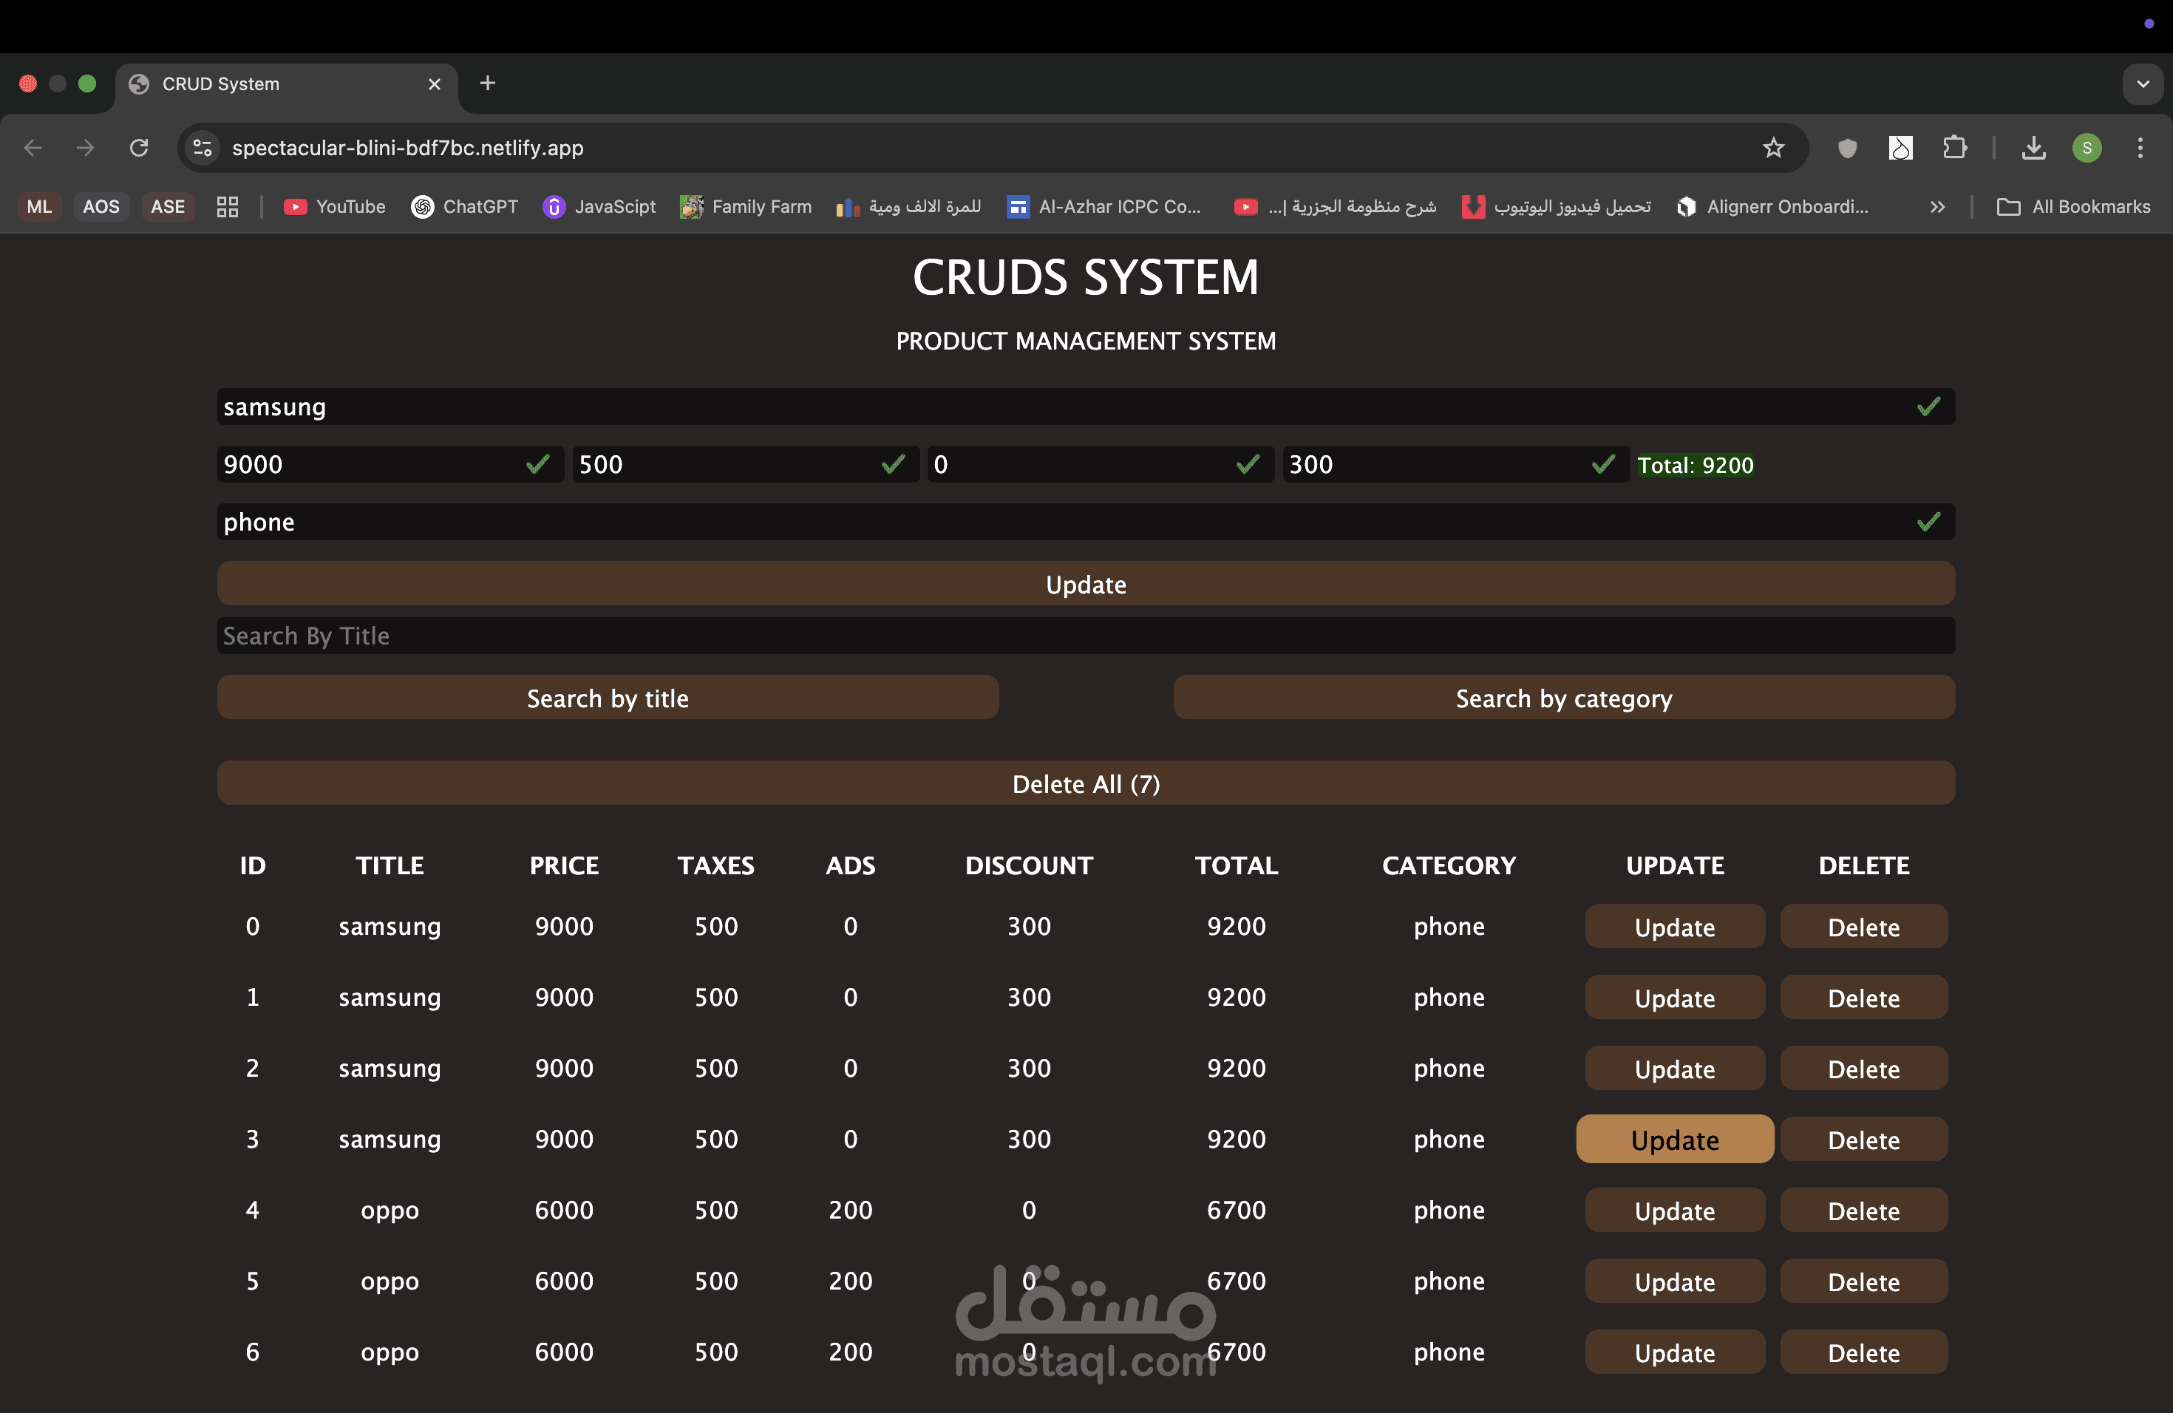
Task: Delete the oppo product with ID 4
Action: [x=1863, y=1211]
